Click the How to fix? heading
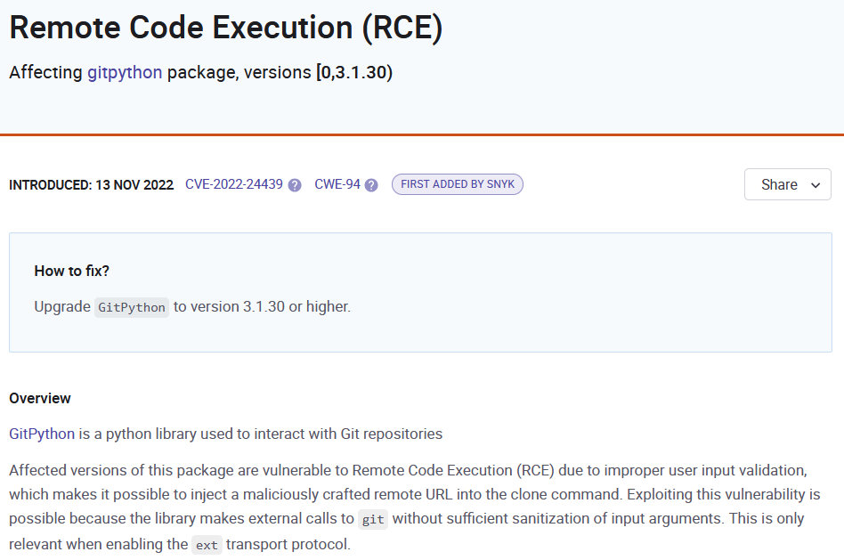Screen dimensions: 844x560 tap(71, 271)
